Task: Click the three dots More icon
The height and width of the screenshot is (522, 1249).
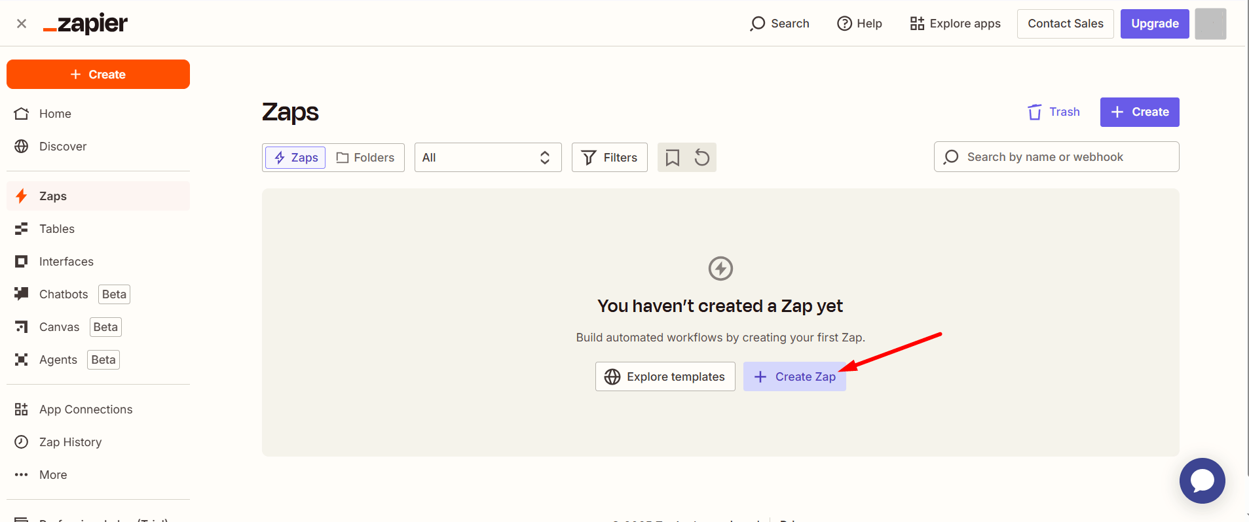Action: 22,475
